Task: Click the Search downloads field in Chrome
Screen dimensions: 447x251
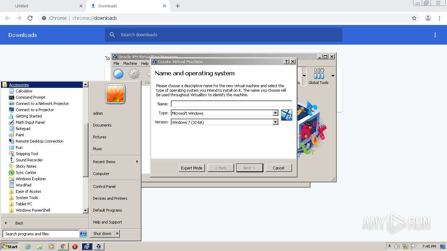Action: 223,35
